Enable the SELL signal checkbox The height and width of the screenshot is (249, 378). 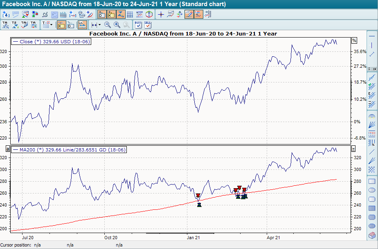tap(148, 25)
